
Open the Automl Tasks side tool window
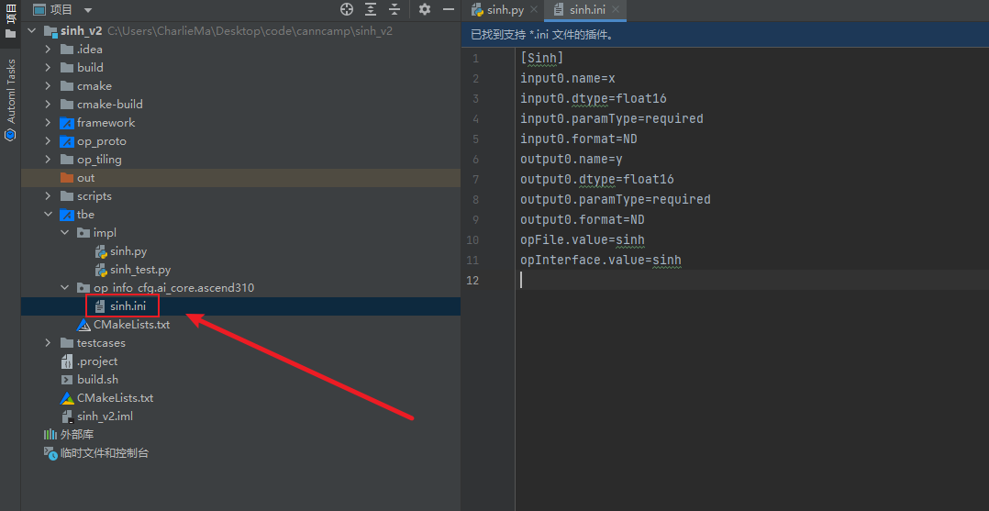coord(10,100)
